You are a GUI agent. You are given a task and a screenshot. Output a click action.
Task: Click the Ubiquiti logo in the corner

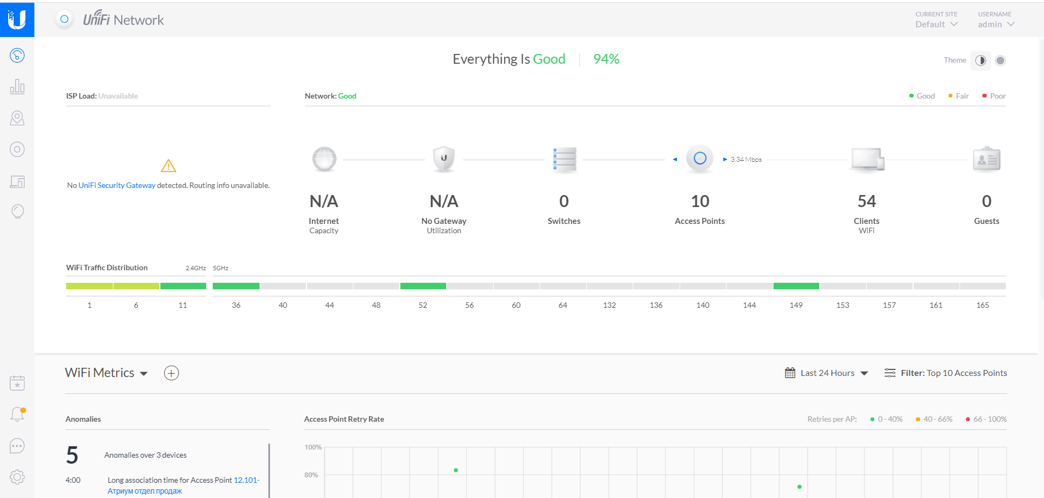coord(17,20)
